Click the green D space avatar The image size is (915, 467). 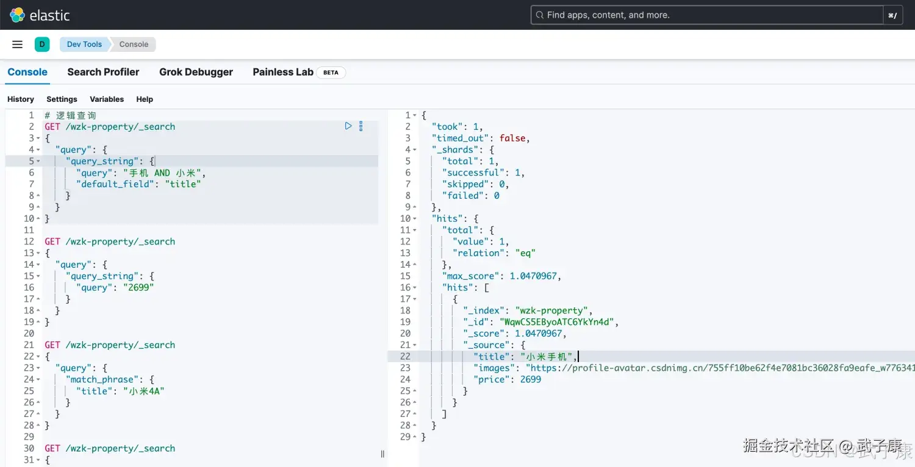(x=42, y=44)
